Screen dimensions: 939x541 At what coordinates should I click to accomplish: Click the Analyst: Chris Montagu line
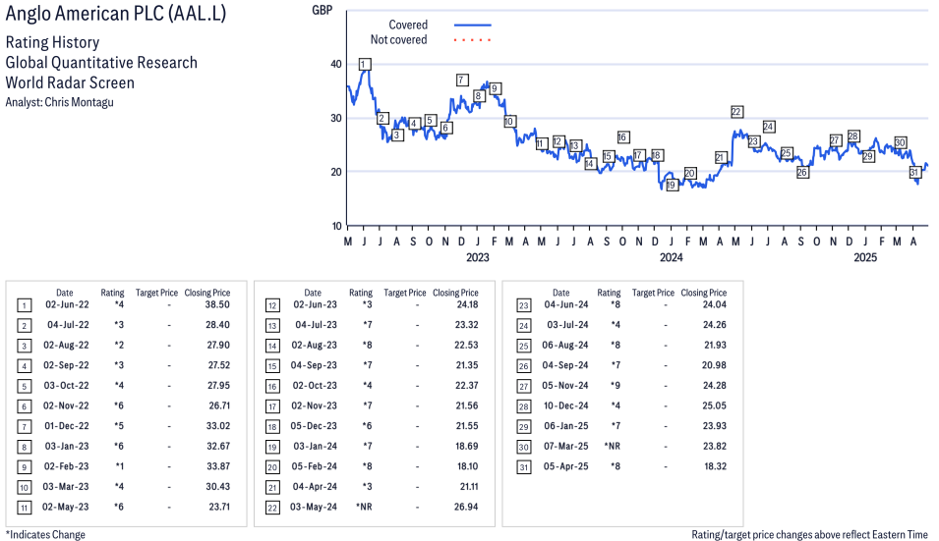pos(59,102)
